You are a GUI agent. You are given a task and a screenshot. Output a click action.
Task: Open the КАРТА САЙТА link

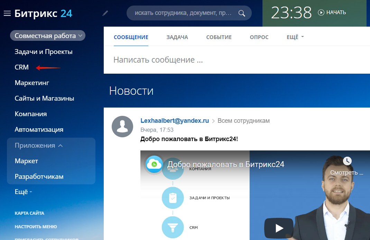tap(29, 213)
